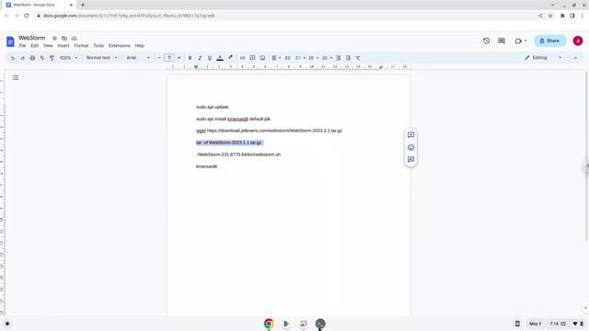Click the cloud document status icon

74,39
